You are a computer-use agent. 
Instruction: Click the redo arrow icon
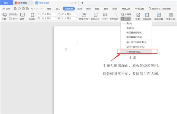[37, 9]
